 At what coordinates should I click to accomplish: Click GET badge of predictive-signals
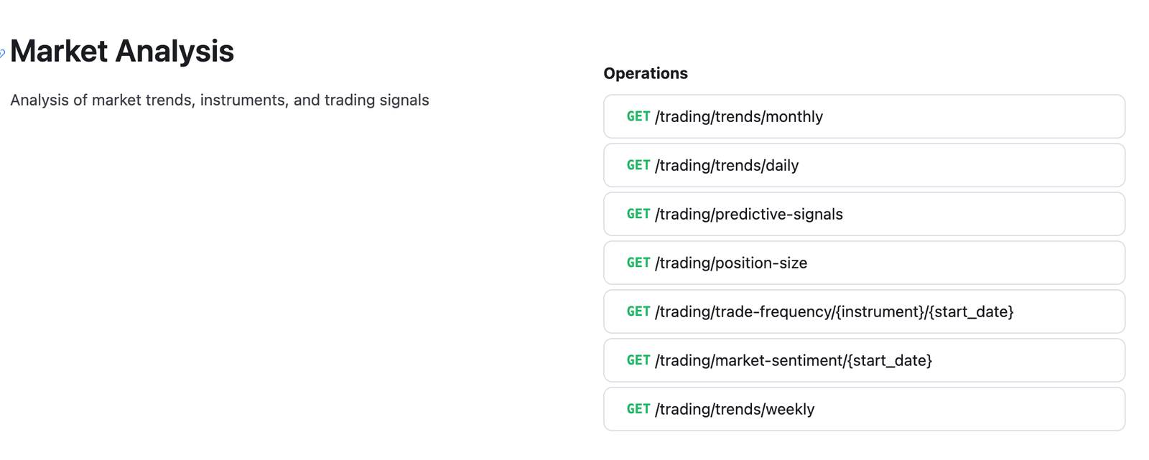point(638,215)
